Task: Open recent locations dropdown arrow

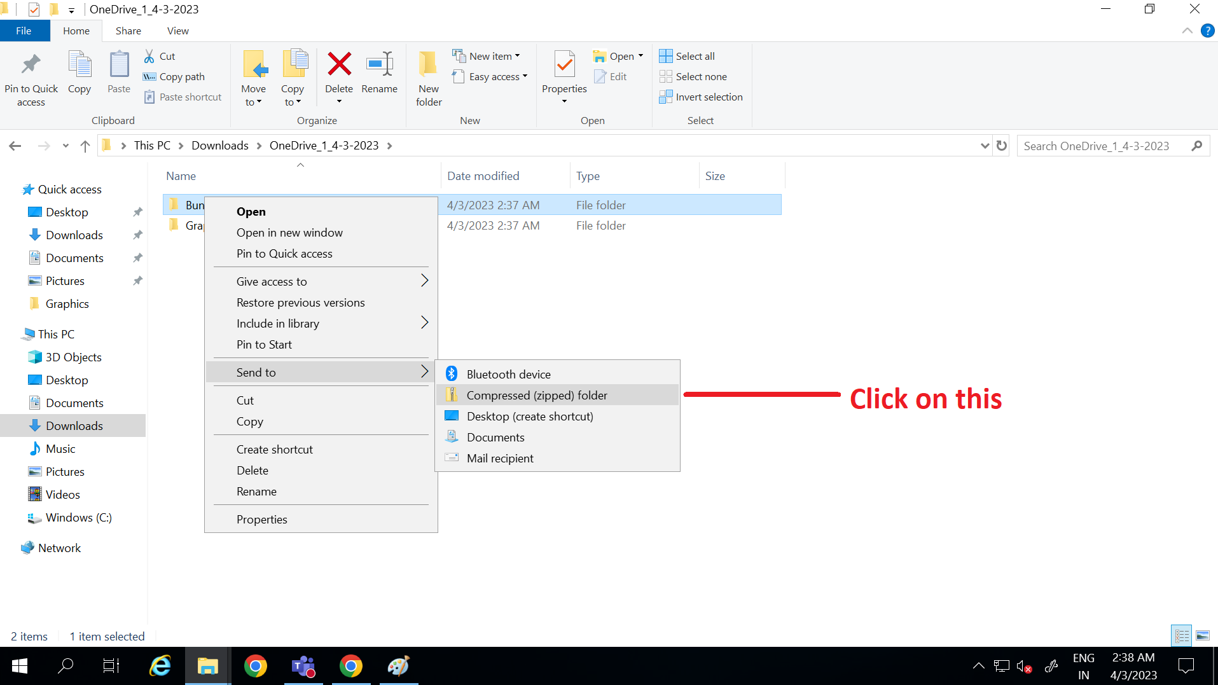Action: pos(66,146)
